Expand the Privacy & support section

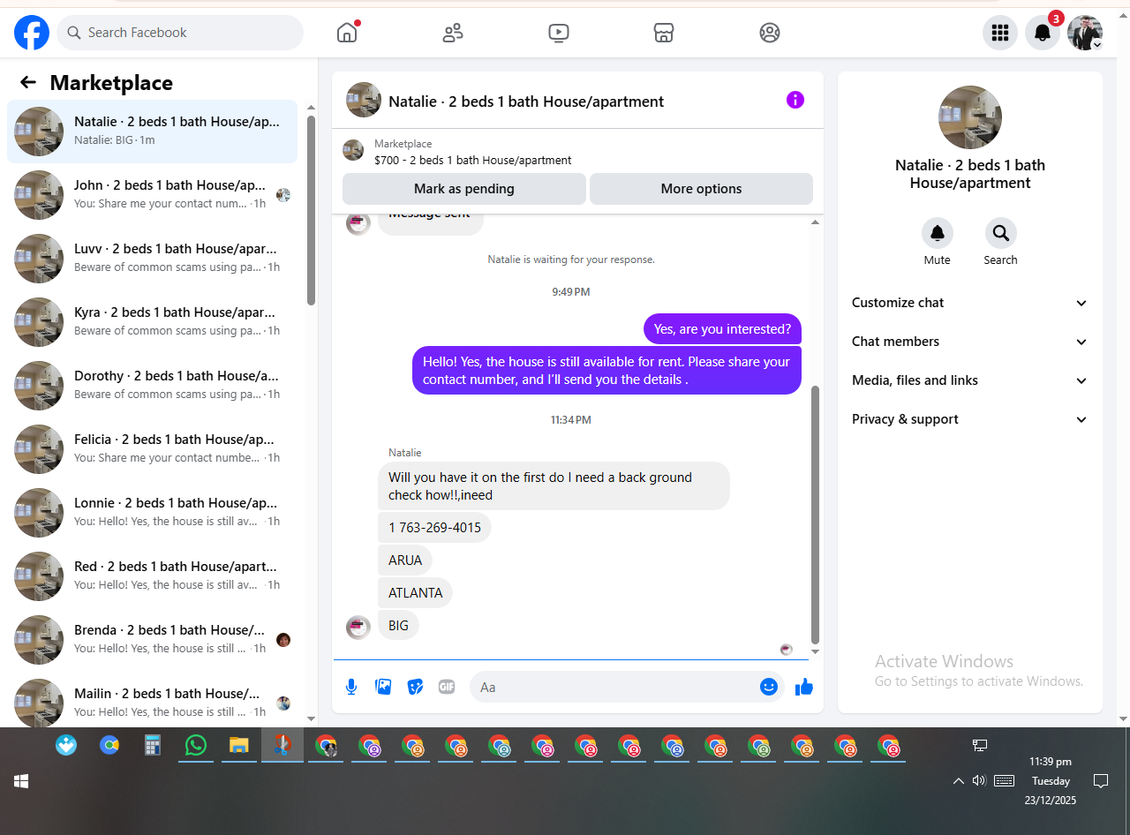[x=969, y=419]
